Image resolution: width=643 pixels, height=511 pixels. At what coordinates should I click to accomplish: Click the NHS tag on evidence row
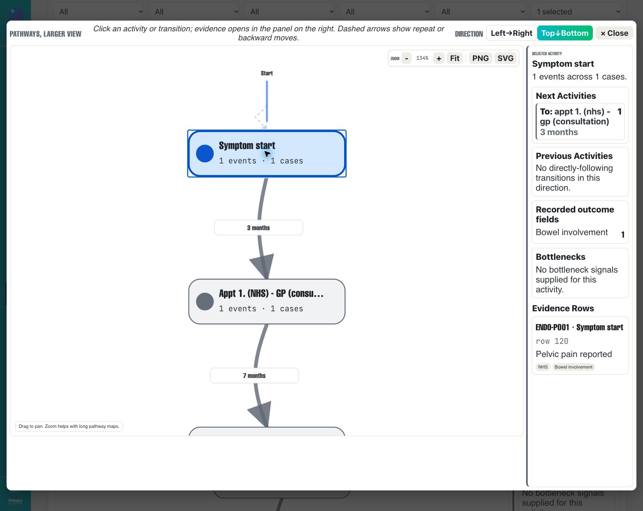pyautogui.click(x=543, y=367)
